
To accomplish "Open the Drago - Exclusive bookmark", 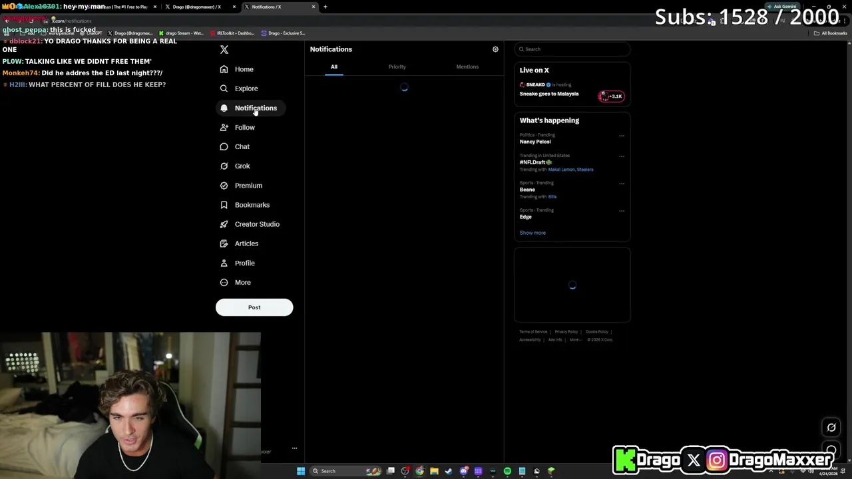I will 284,33.
